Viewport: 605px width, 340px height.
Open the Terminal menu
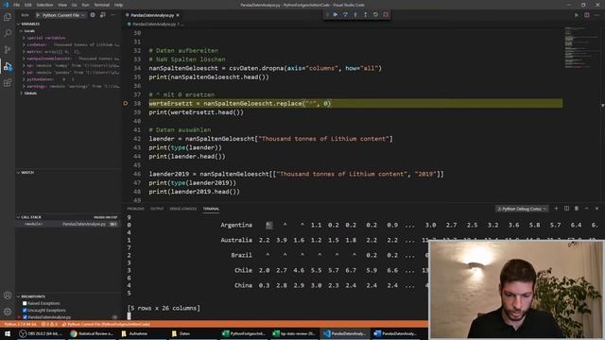102,5
